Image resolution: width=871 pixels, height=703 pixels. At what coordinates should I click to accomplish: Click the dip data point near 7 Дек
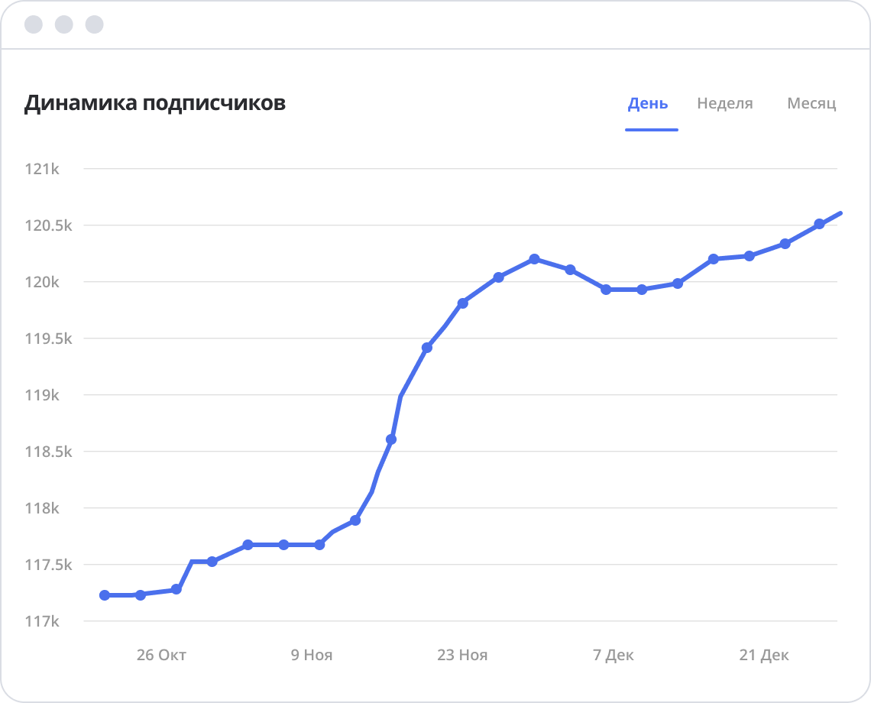point(607,290)
